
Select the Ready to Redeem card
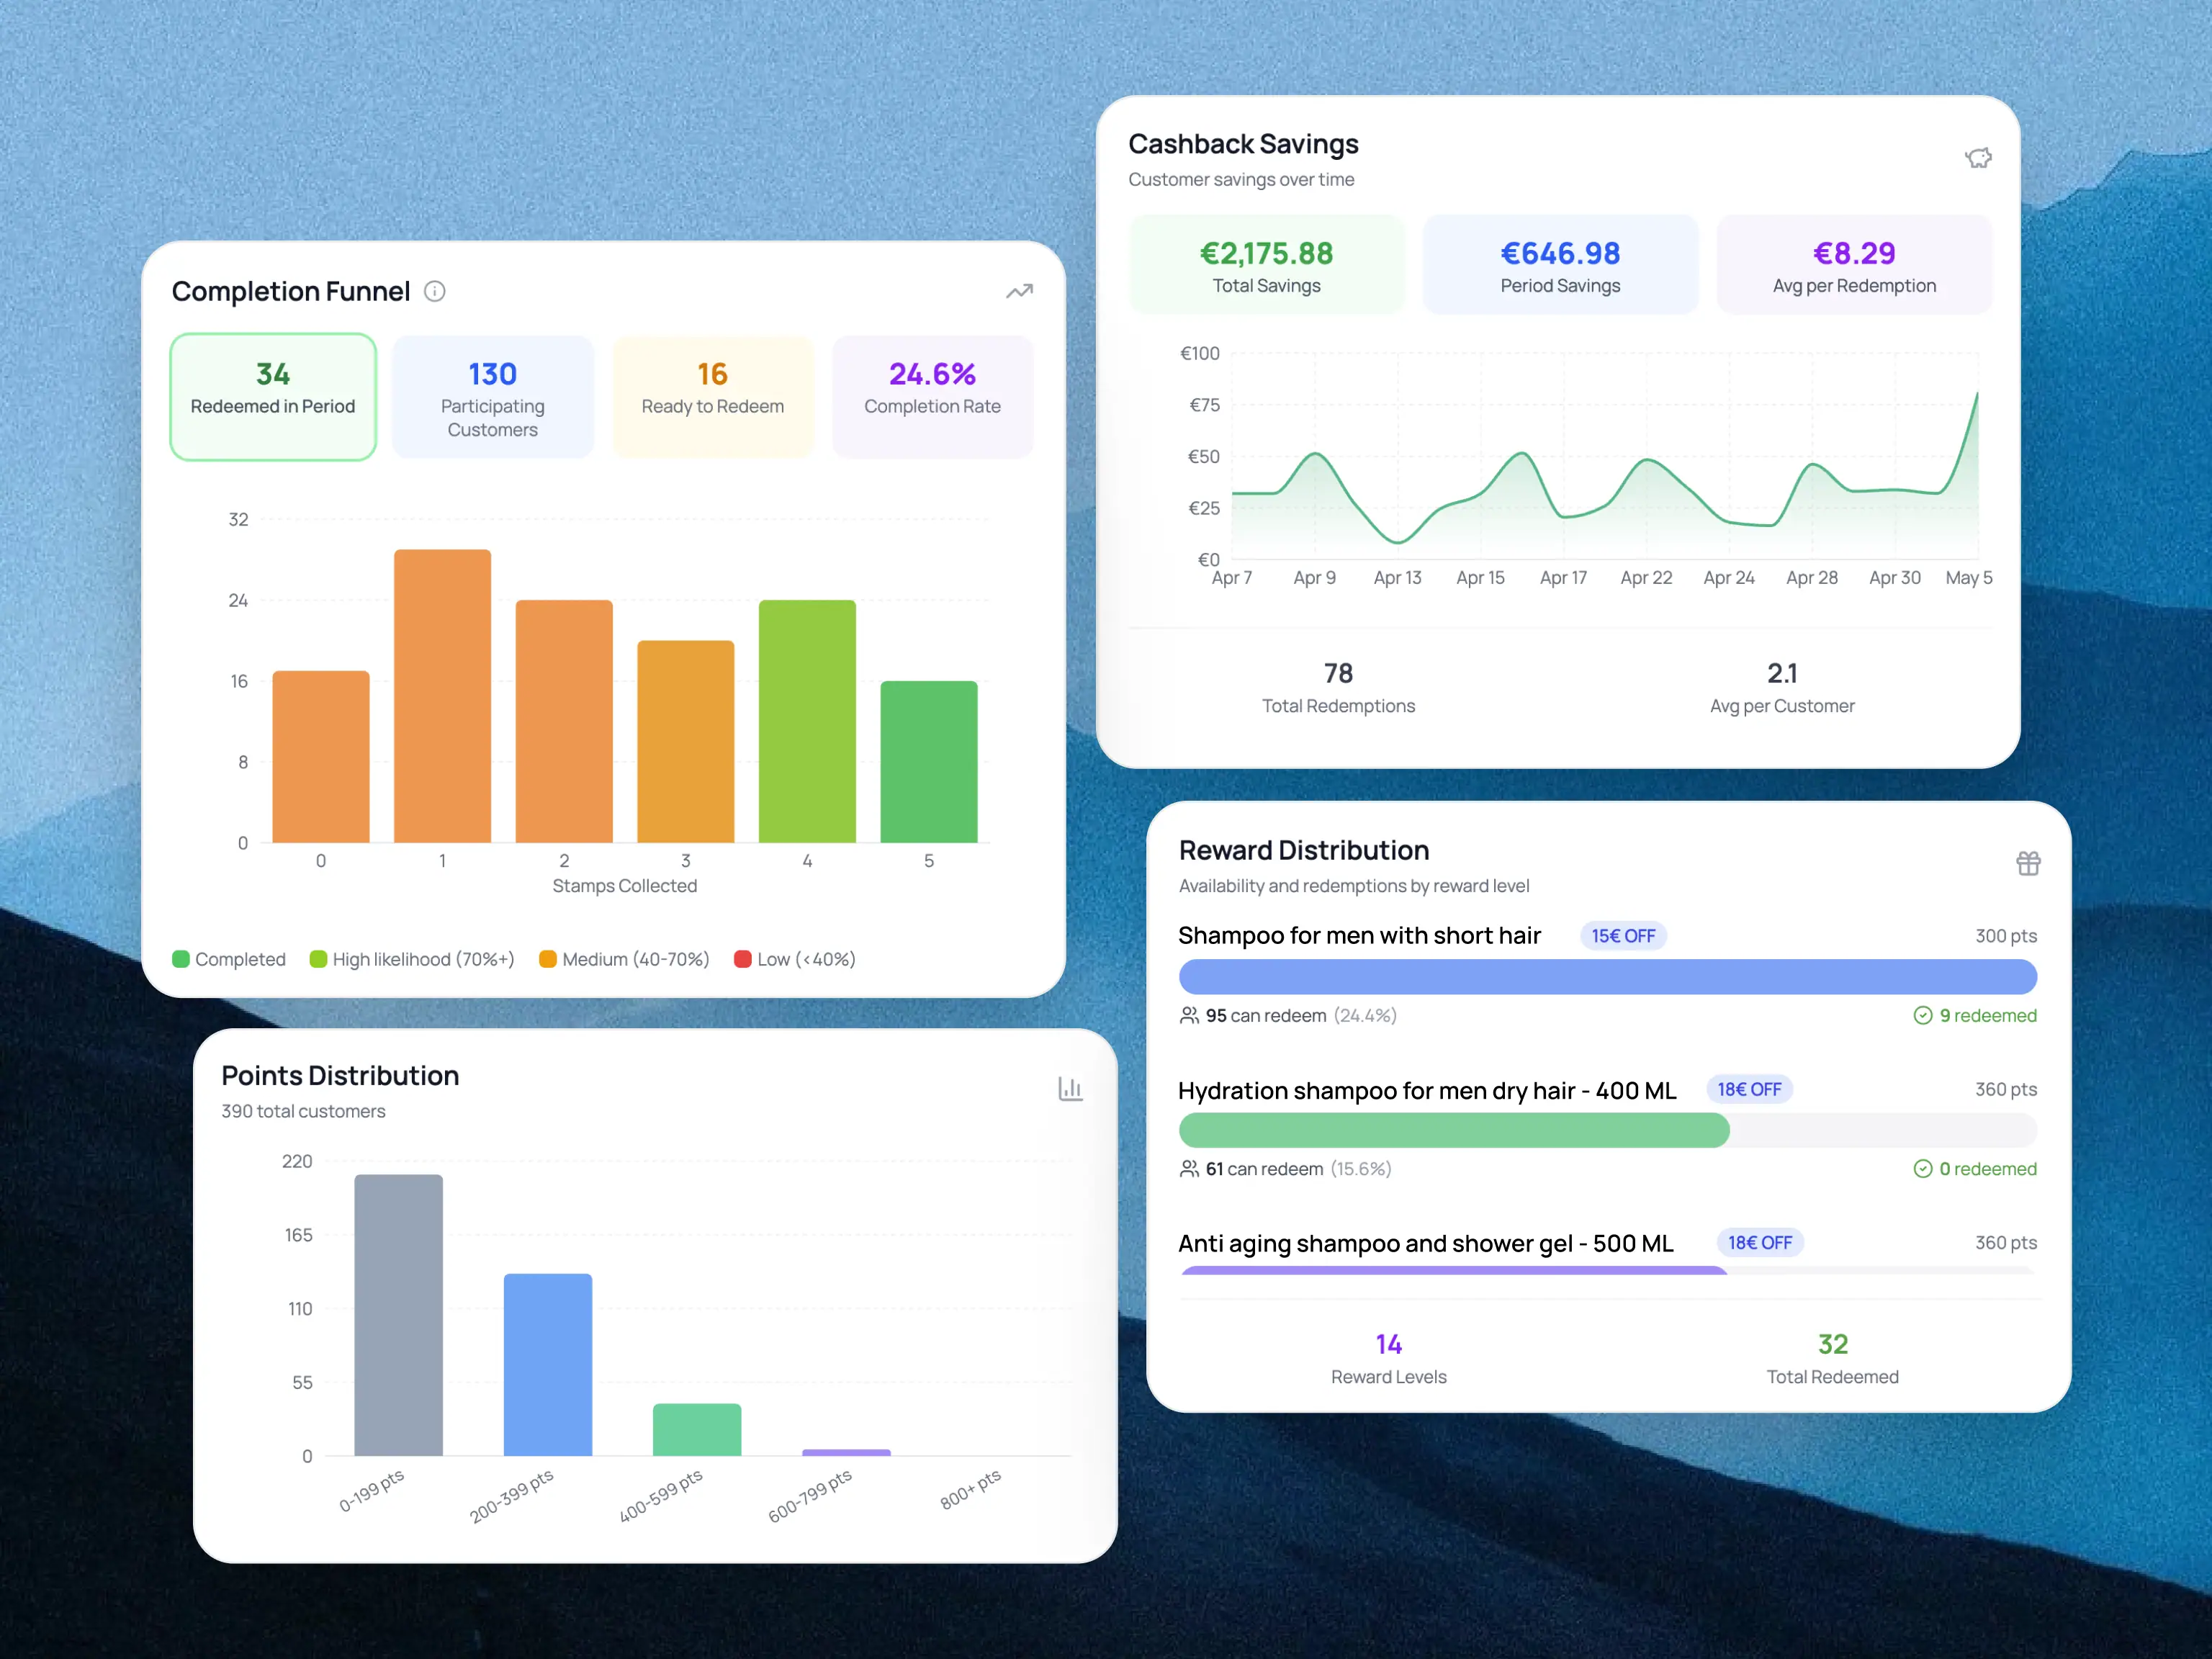click(713, 397)
